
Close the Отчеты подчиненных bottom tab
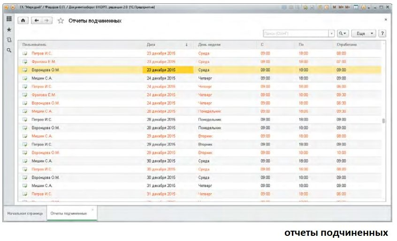click(x=92, y=209)
